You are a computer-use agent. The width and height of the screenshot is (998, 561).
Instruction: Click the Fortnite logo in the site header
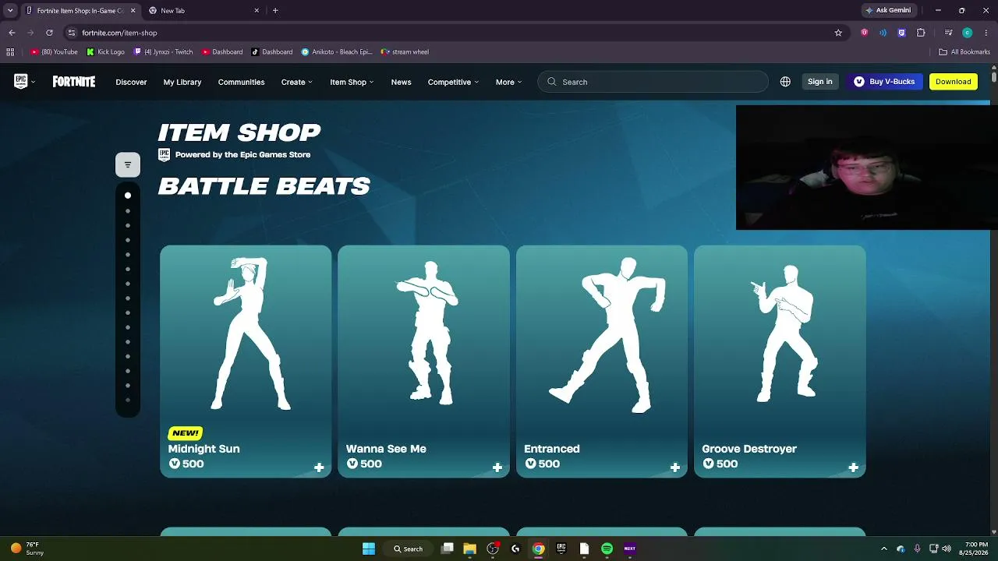pos(74,82)
